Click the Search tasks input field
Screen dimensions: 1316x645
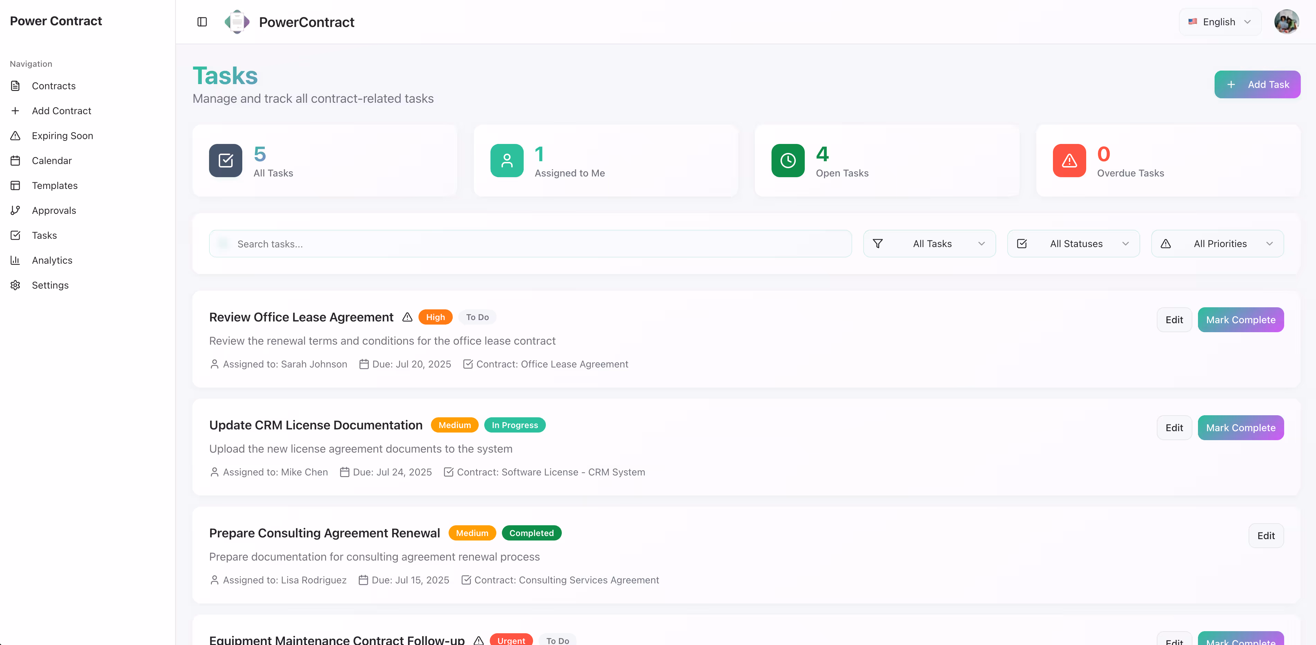point(530,244)
